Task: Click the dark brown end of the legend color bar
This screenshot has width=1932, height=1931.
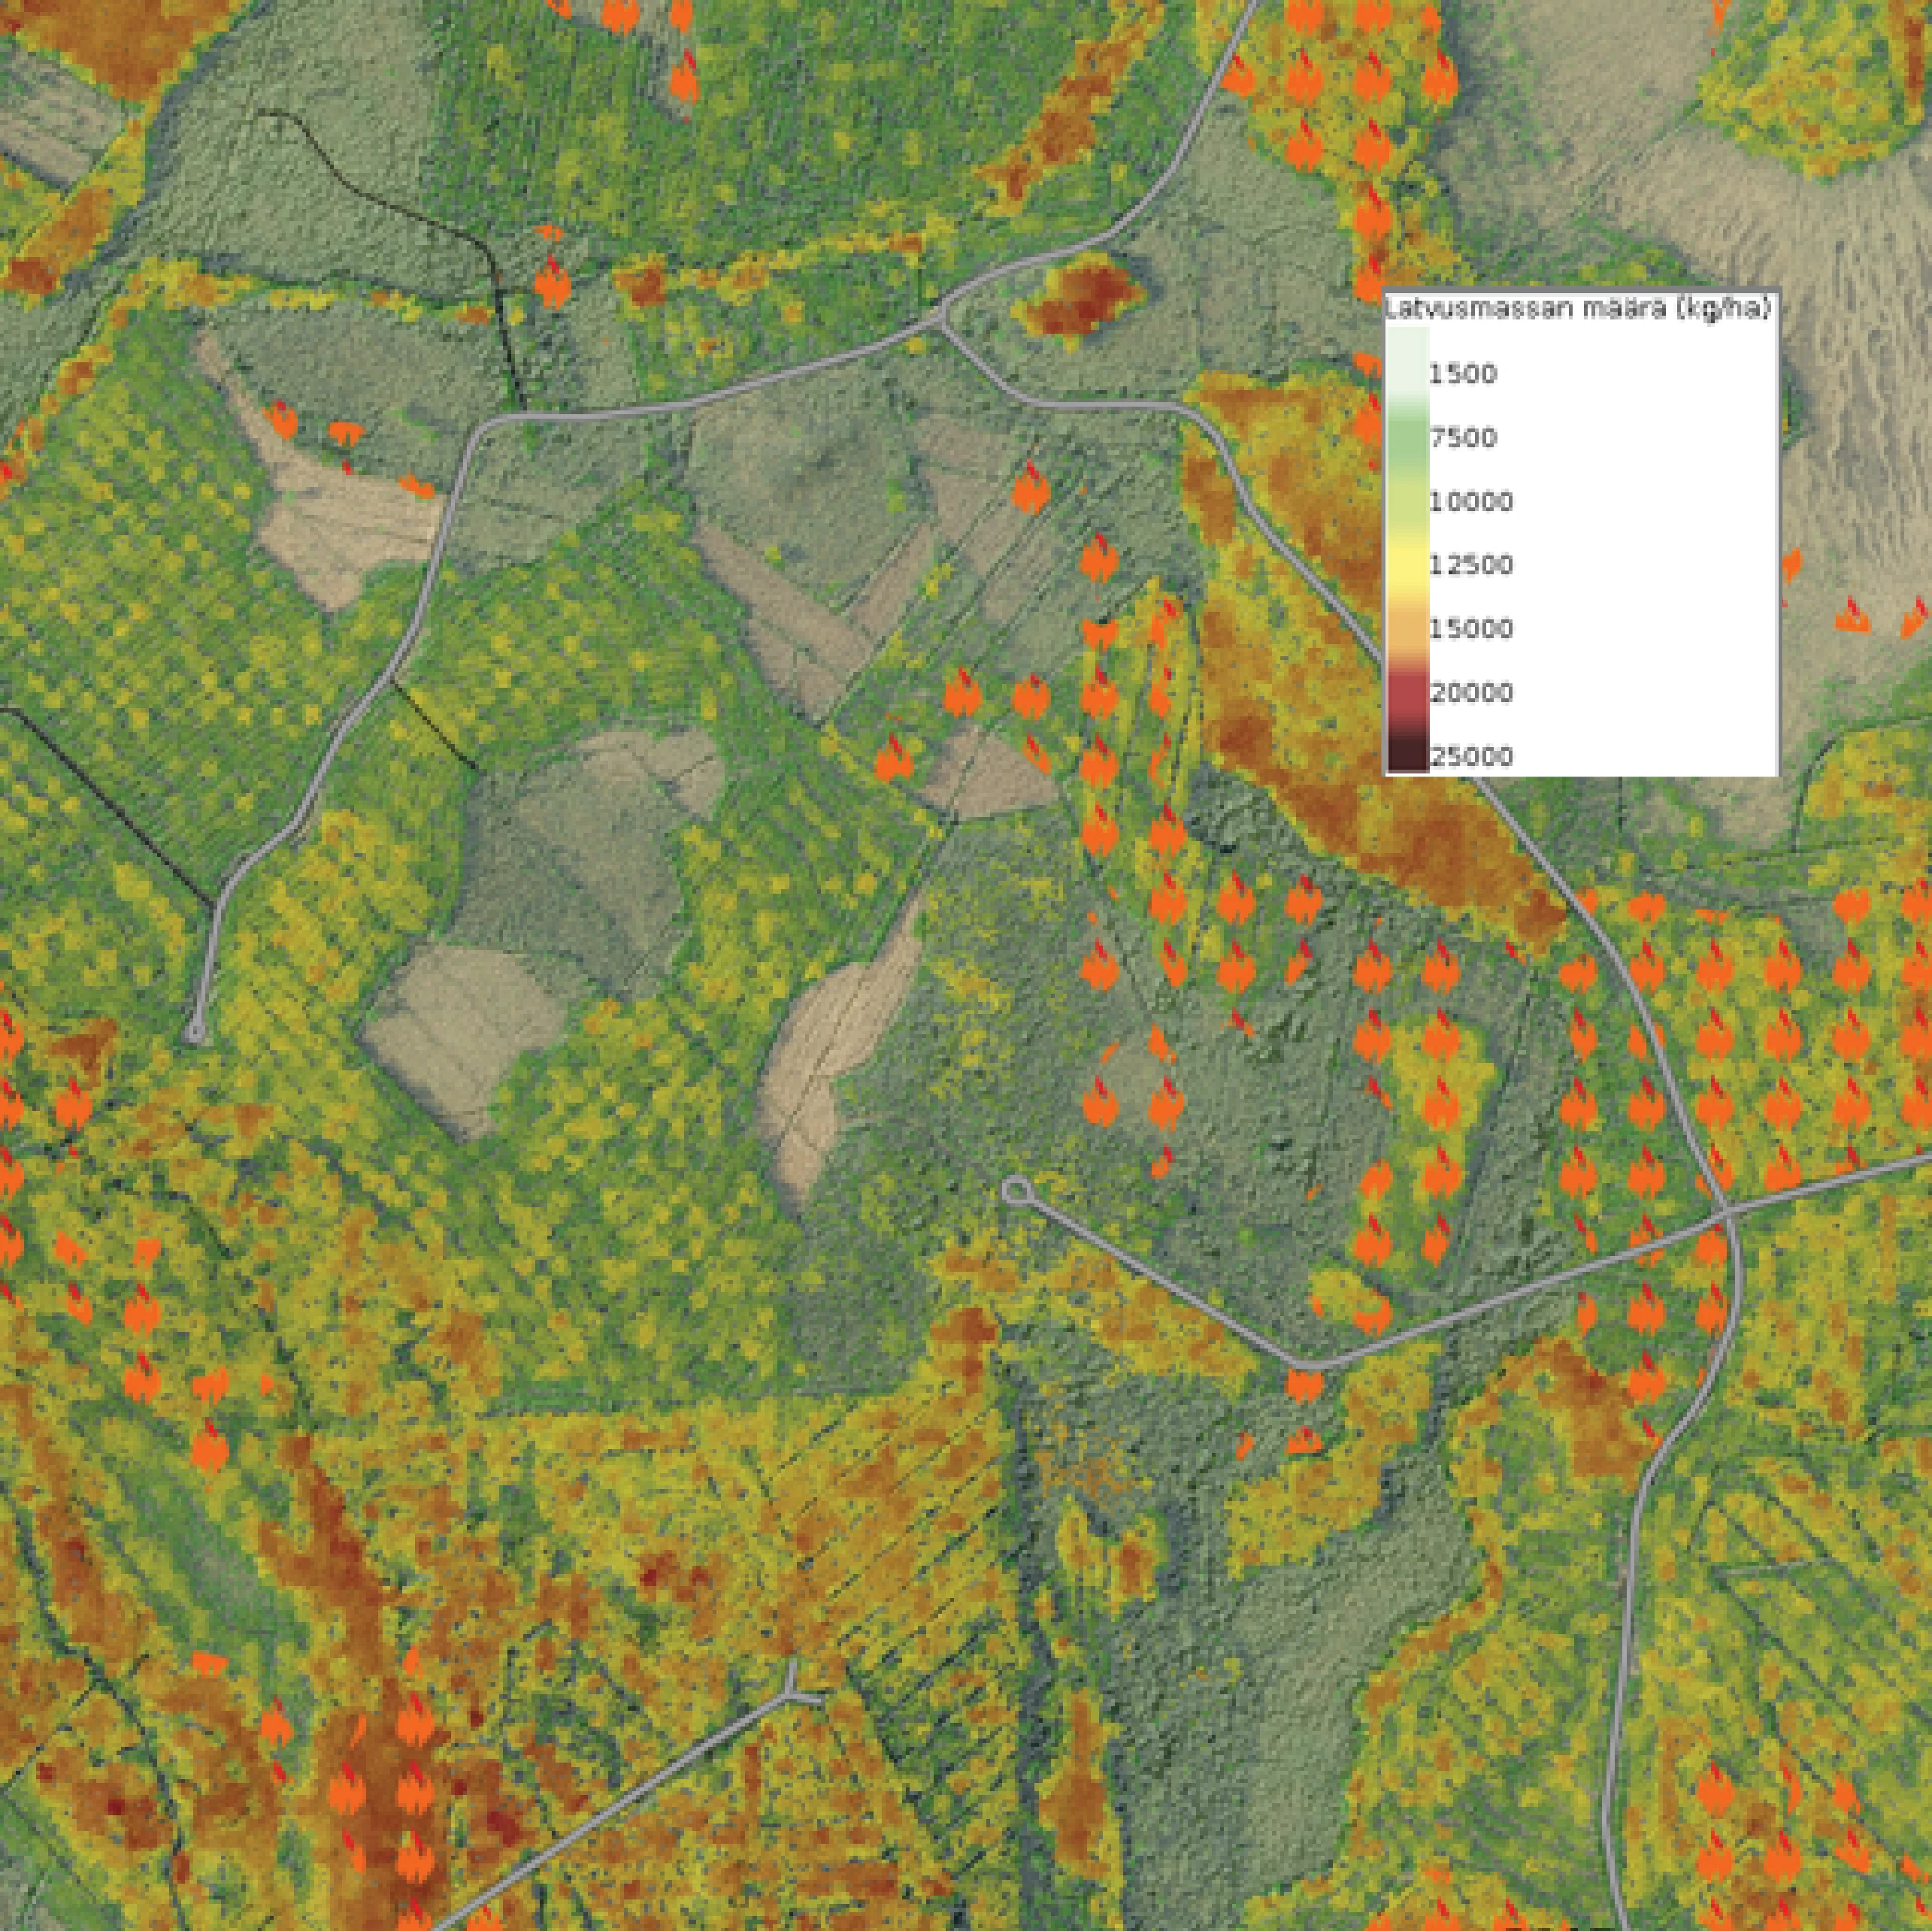Action: (1406, 756)
